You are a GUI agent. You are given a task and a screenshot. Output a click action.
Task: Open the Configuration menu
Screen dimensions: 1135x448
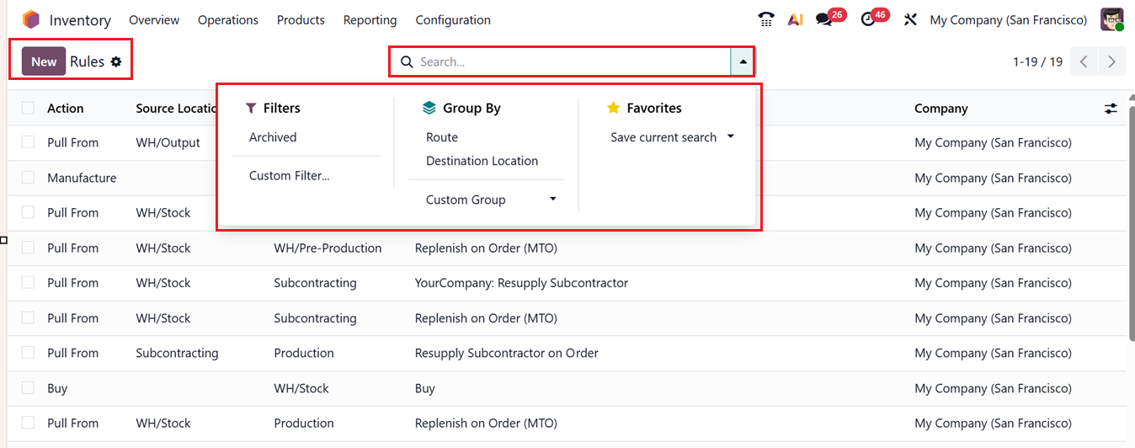tap(453, 19)
